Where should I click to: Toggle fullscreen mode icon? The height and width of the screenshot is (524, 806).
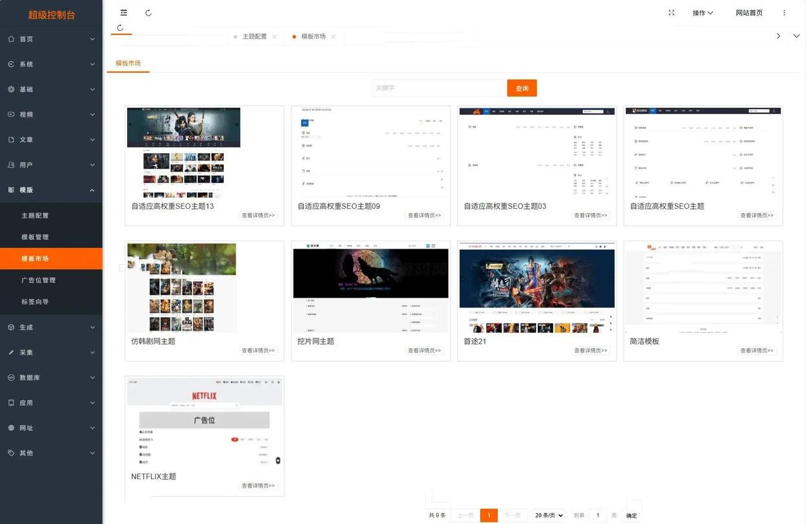tap(671, 13)
